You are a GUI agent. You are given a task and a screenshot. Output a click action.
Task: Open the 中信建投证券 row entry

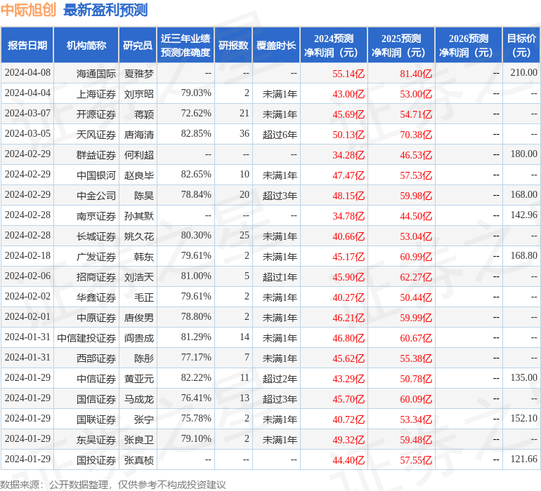pyautogui.click(x=86, y=338)
